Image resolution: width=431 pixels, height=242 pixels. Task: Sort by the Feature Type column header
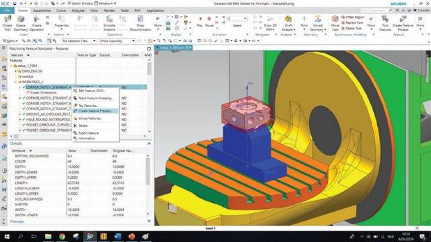86,55
